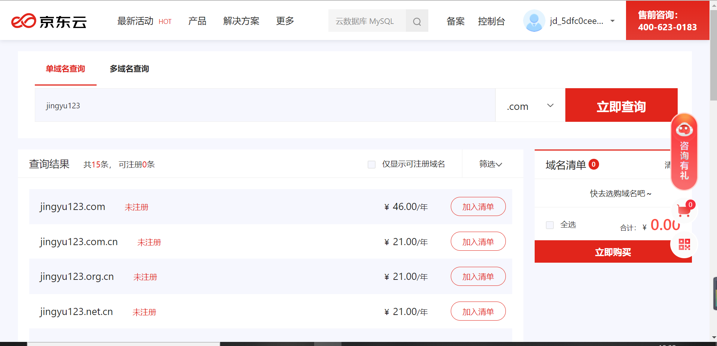Check the 仅显示可注册域名 checkbox
The width and height of the screenshot is (717, 346).
[371, 164]
